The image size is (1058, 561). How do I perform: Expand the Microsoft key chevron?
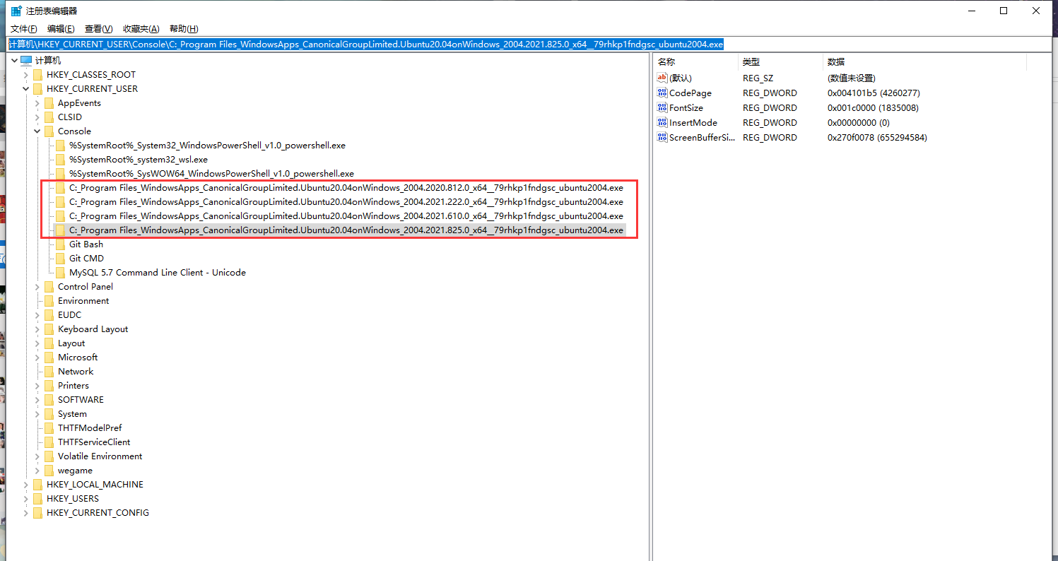37,357
